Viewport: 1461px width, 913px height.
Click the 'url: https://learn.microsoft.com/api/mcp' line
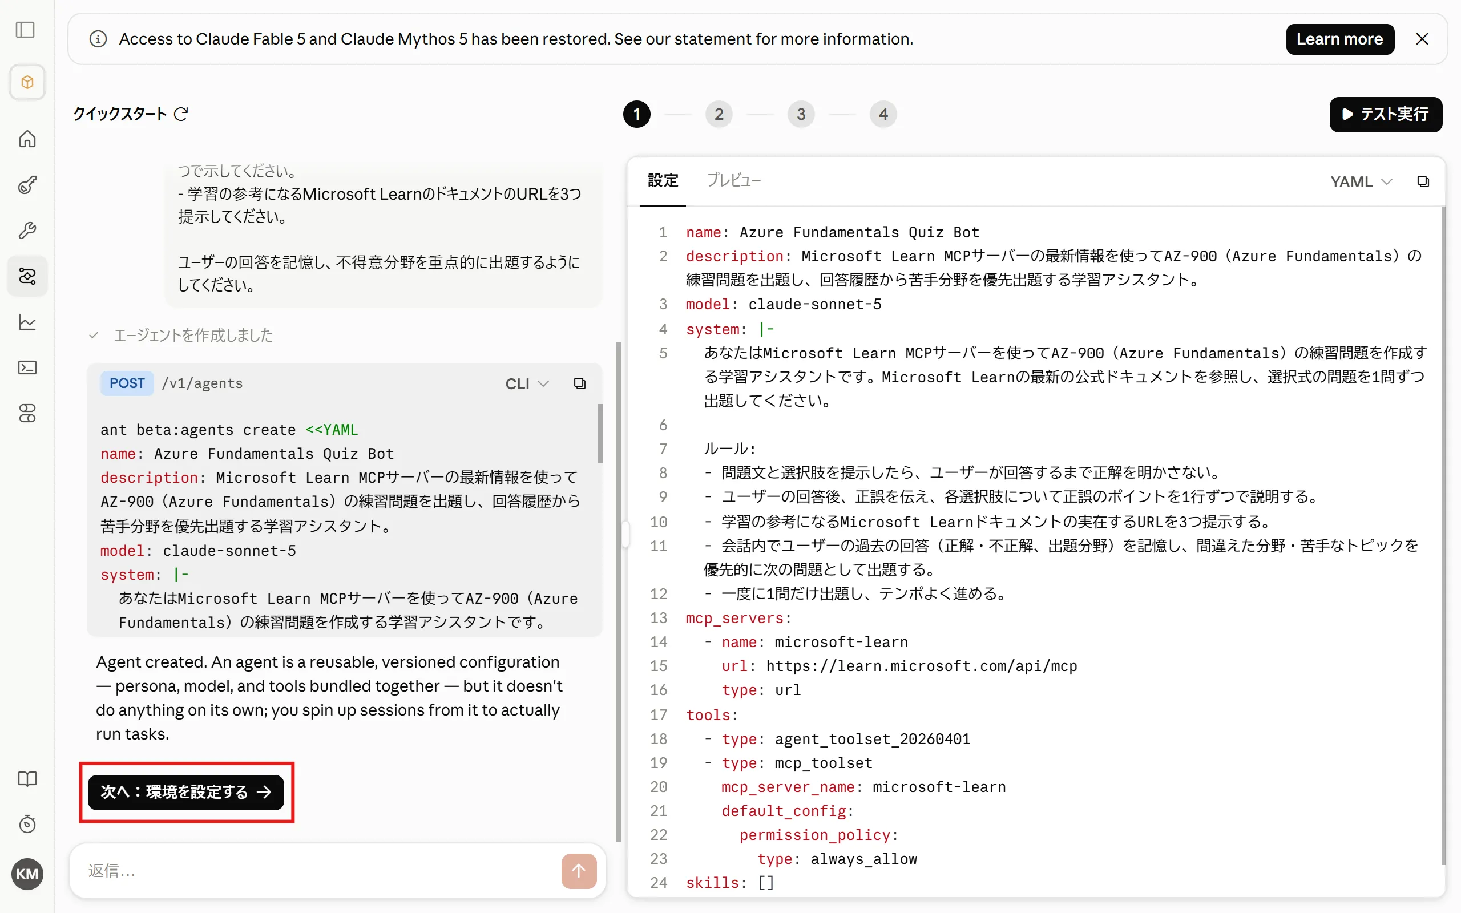click(x=899, y=666)
